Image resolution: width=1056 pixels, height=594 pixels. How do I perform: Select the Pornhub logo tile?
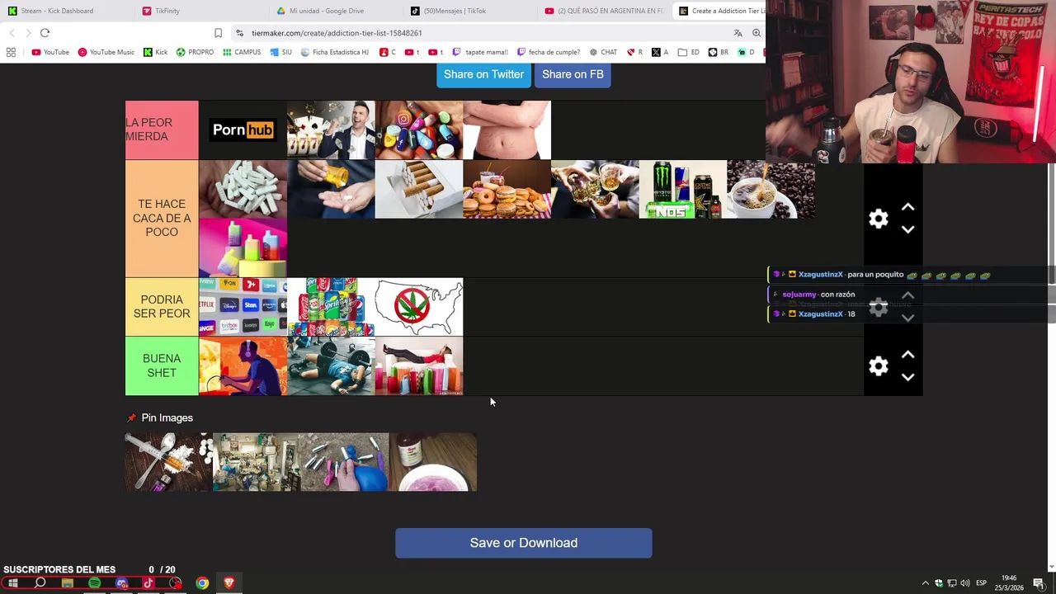[243, 130]
